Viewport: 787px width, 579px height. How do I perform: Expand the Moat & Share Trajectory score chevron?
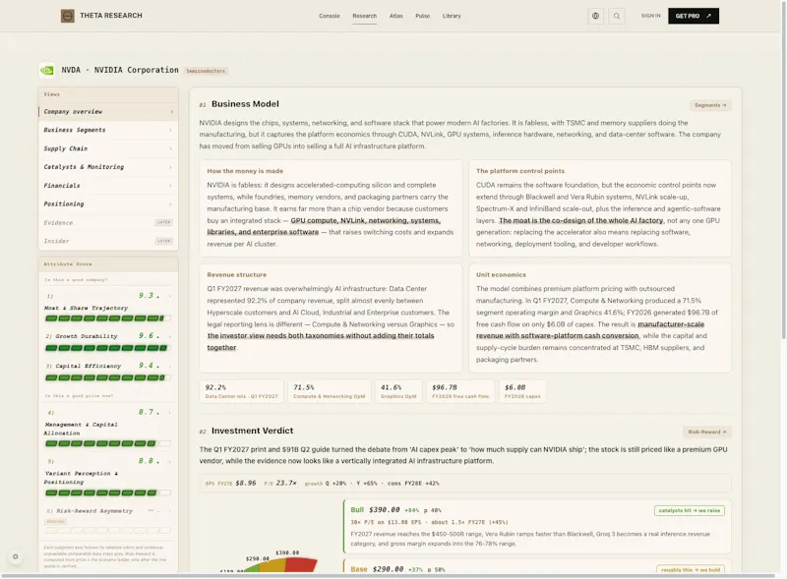pyautogui.click(x=169, y=296)
